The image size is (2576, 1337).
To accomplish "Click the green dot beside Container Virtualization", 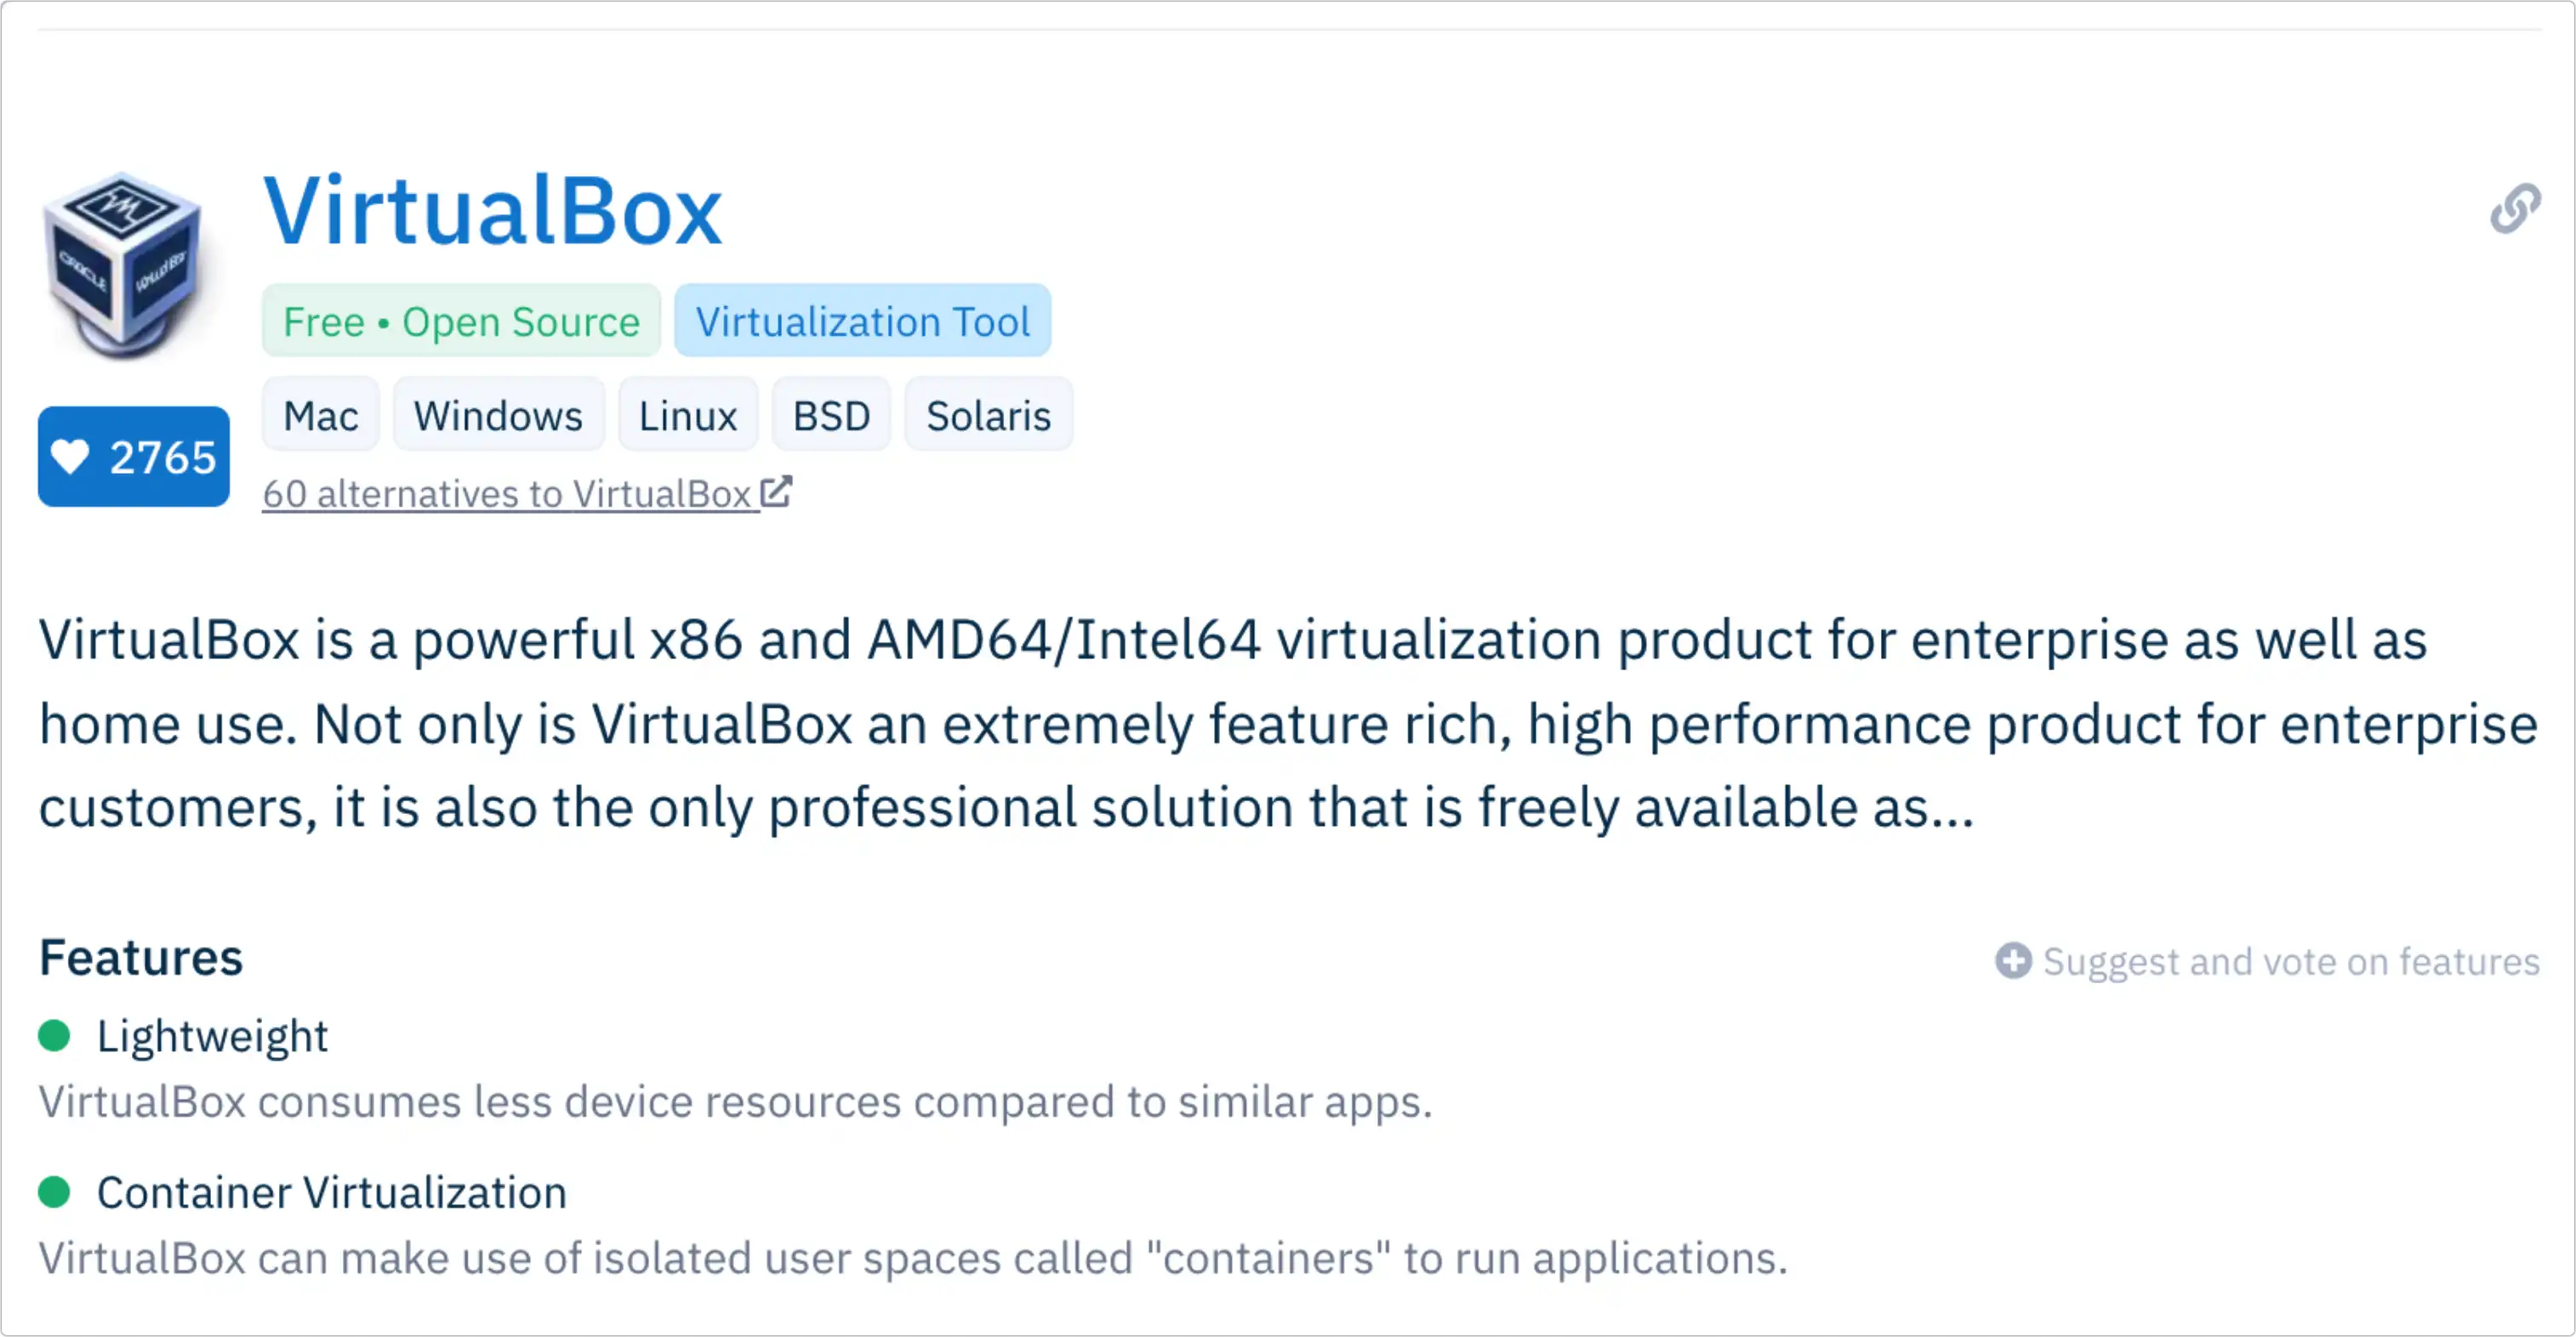I will (x=54, y=1192).
